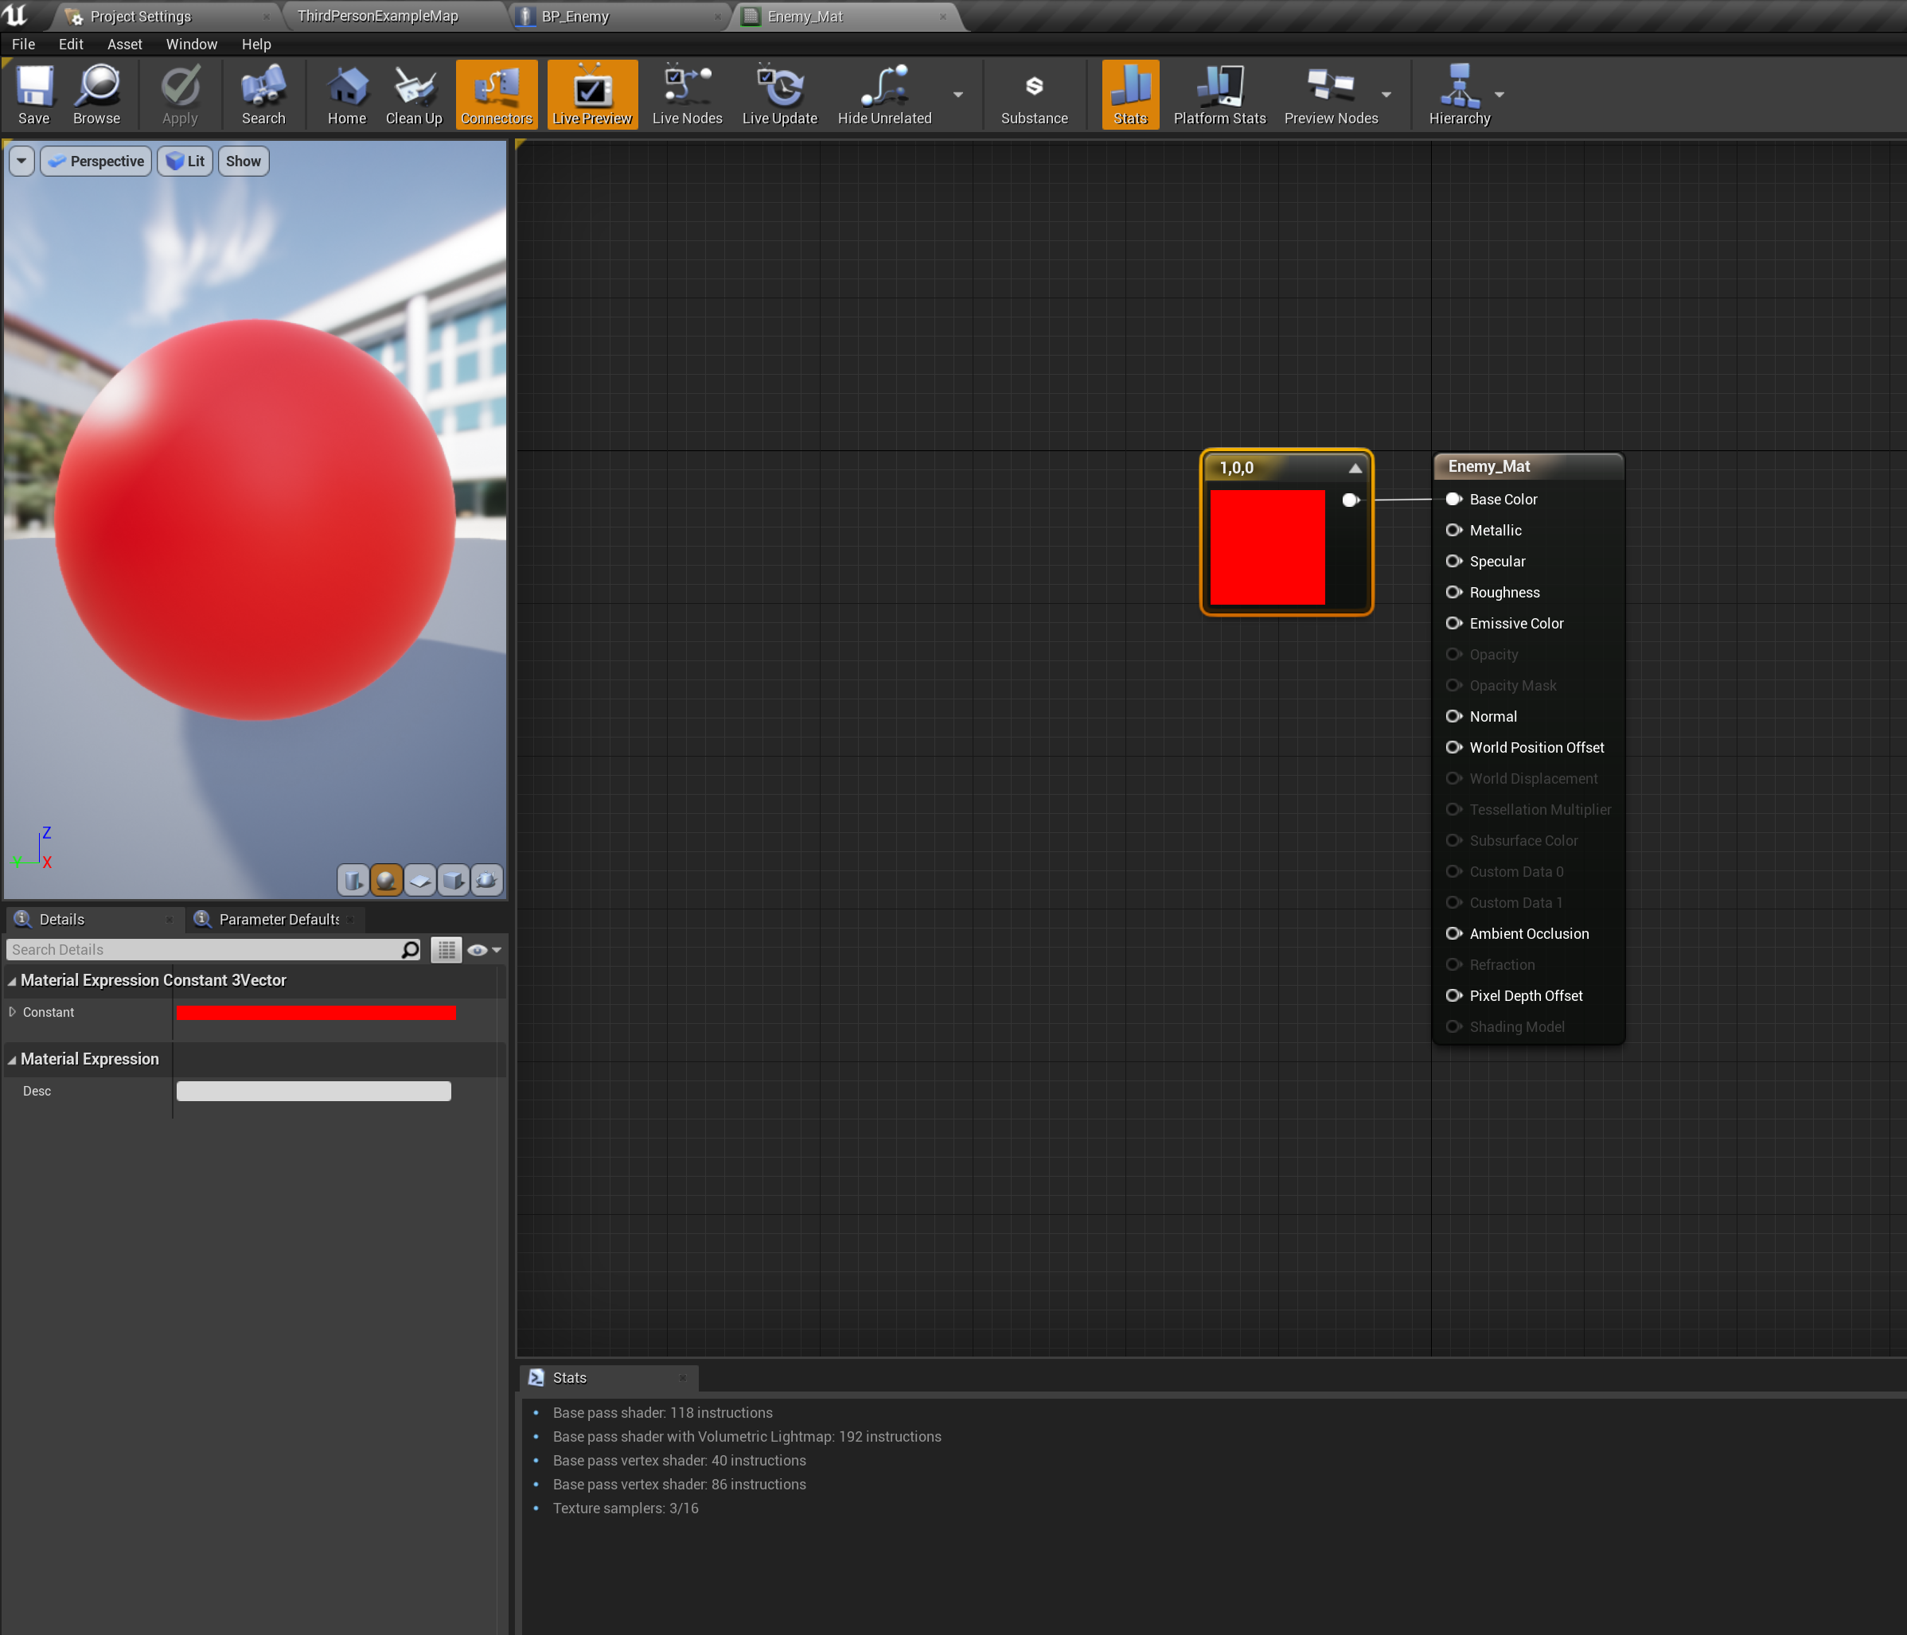
Task: Open the Lit view mode dropdown
Action: tap(184, 161)
